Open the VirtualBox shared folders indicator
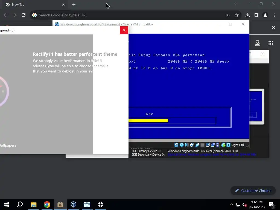The width and height of the screenshot is (280, 210). coord(202,145)
